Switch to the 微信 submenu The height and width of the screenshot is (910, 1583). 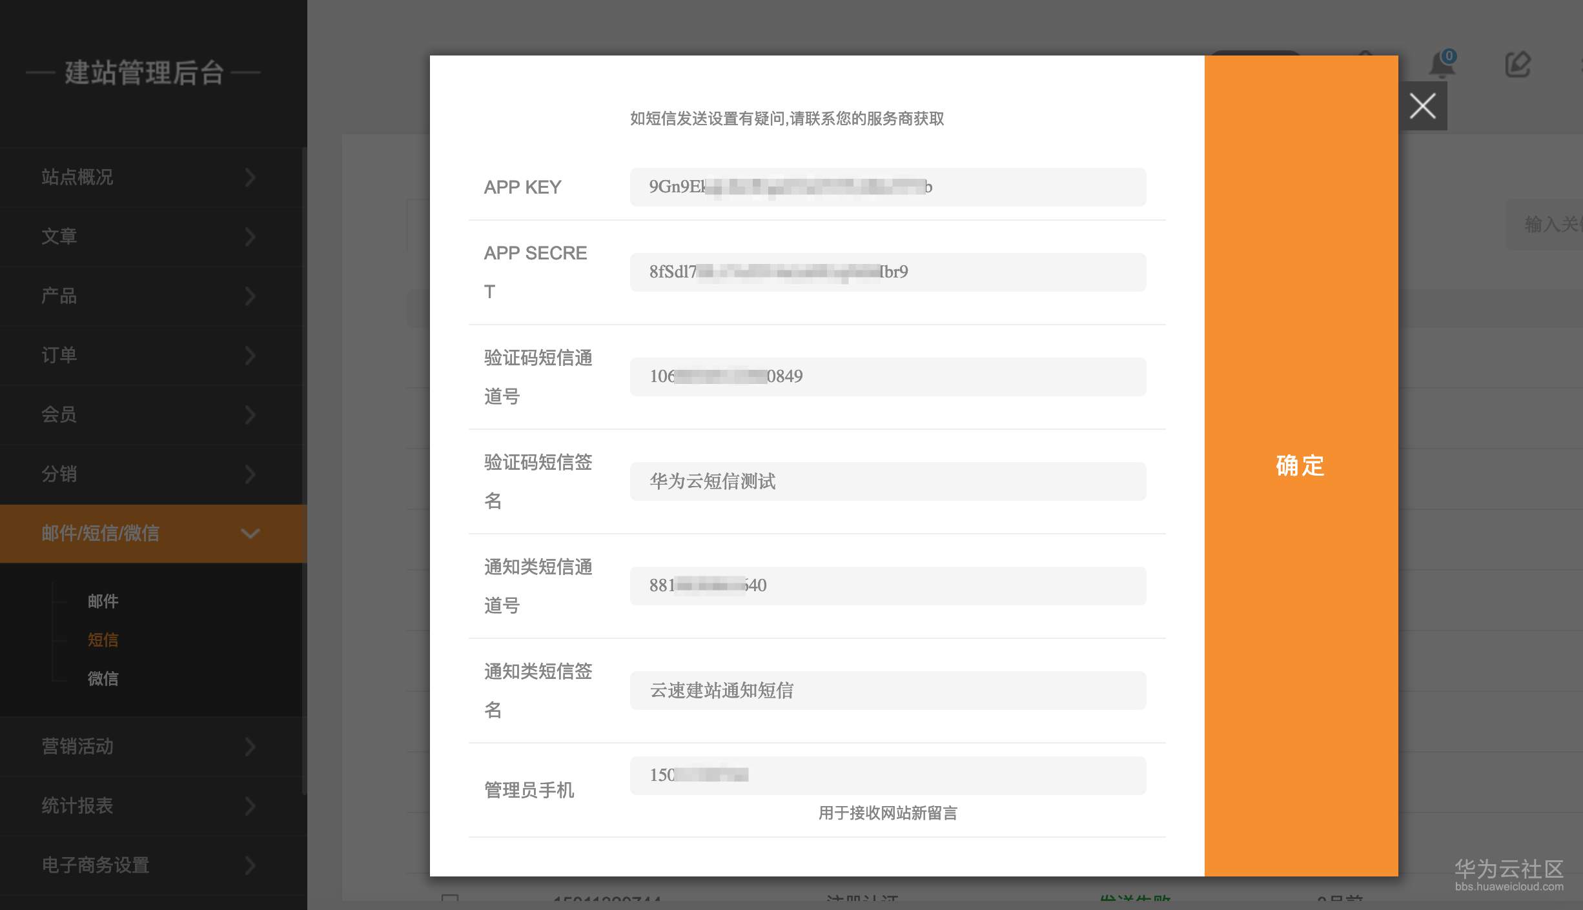(103, 679)
